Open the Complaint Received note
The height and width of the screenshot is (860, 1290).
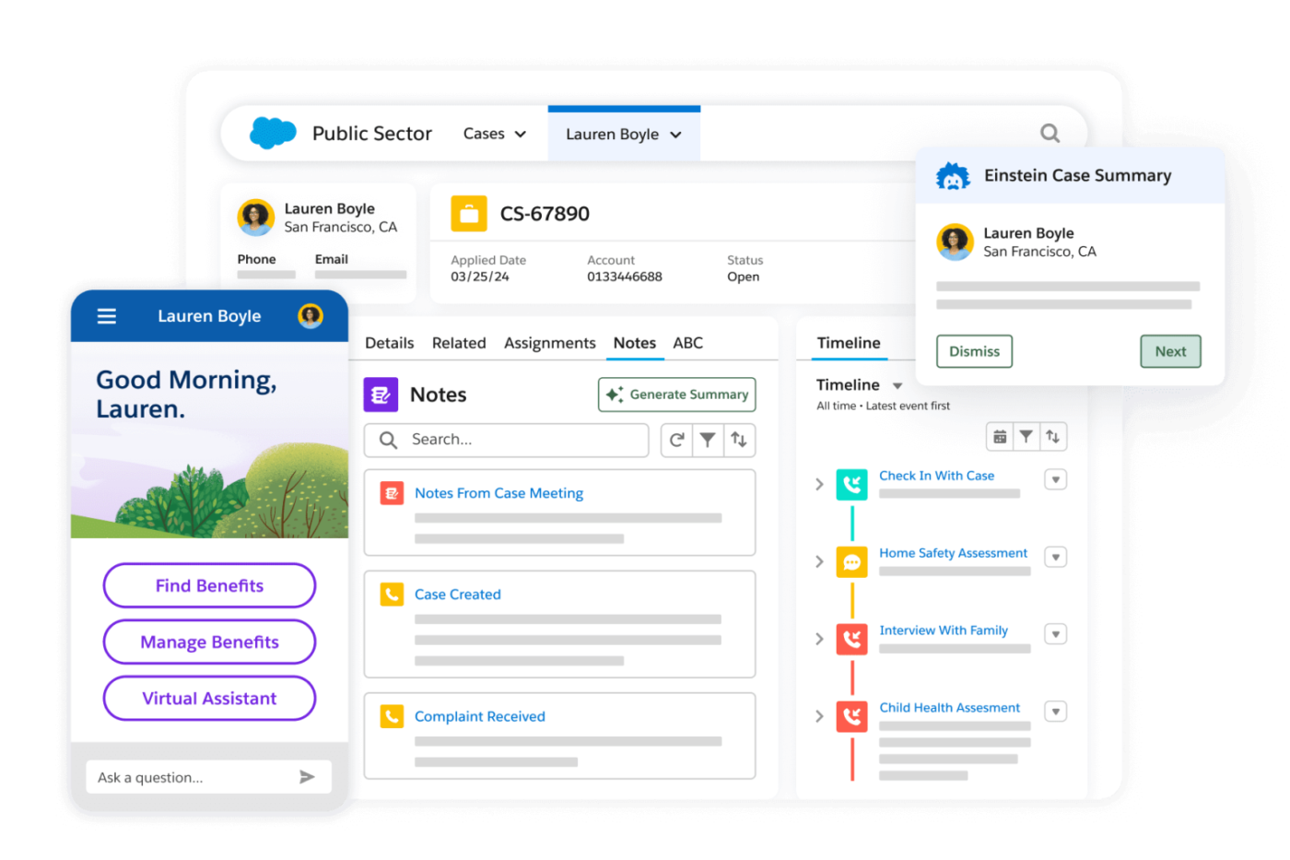click(x=480, y=716)
